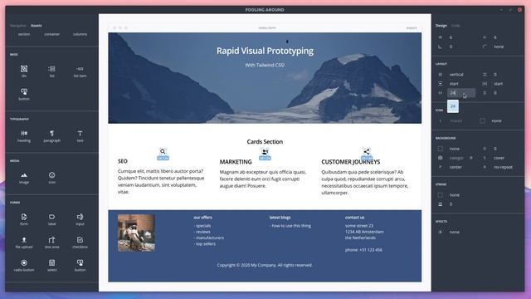Click the stroke width lines icon
The image size is (531, 299).
(x=441, y=204)
